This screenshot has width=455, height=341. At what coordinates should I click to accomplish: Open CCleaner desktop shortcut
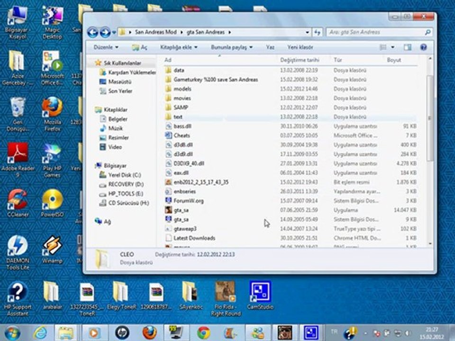[18, 204]
